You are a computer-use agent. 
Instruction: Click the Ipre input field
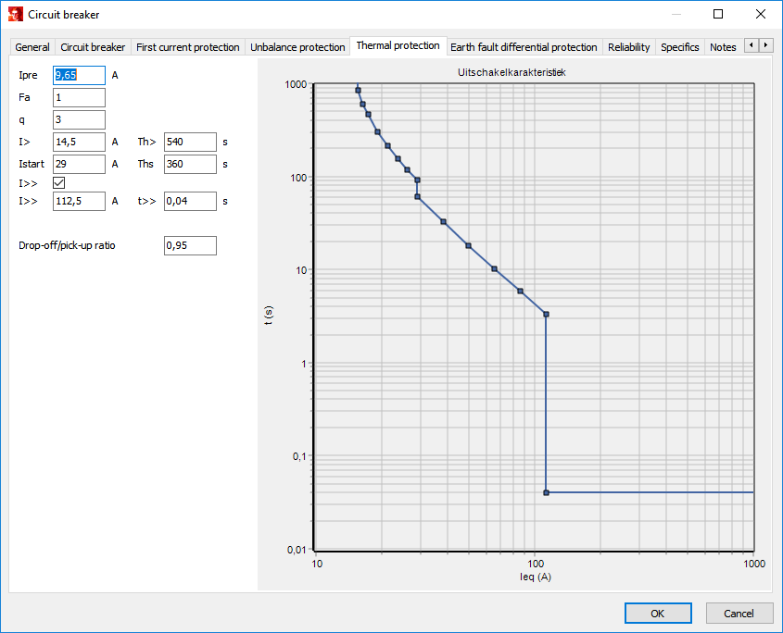coord(79,75)
